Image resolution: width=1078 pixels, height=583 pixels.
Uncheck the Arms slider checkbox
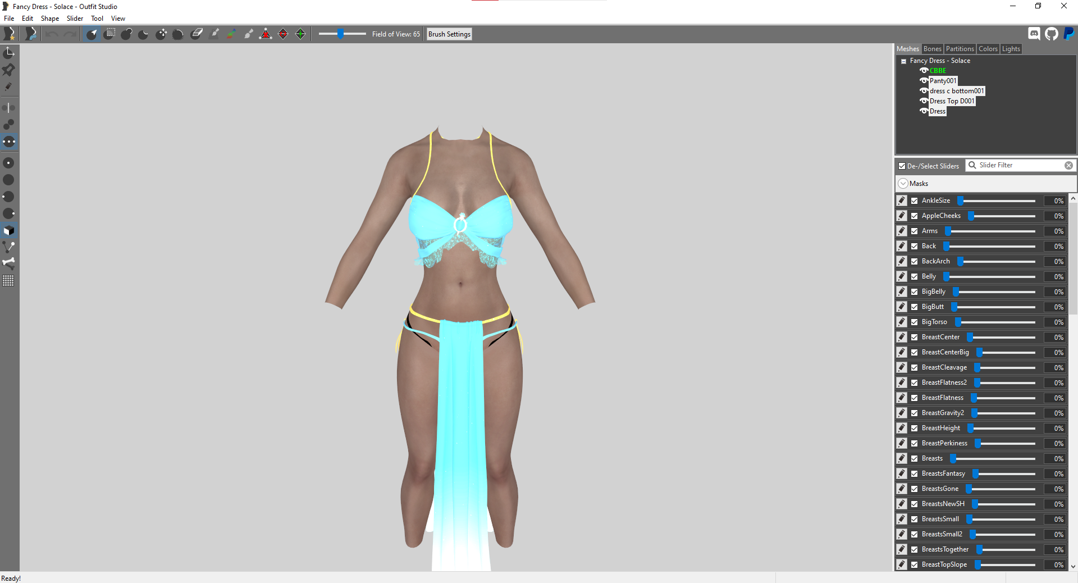[915, 231]
